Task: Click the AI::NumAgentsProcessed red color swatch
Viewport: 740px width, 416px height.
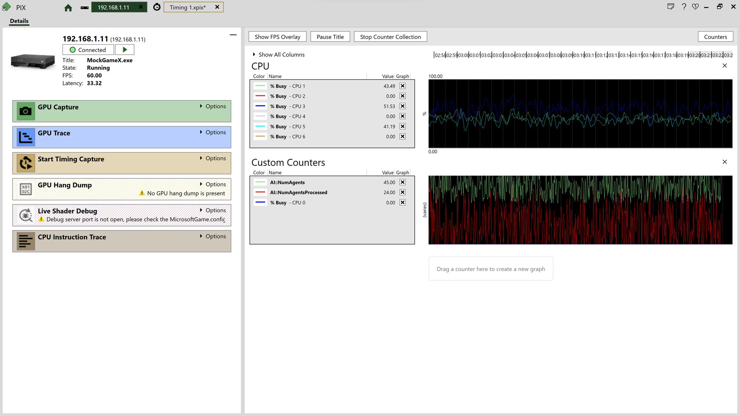Action: tap(261, 193)
